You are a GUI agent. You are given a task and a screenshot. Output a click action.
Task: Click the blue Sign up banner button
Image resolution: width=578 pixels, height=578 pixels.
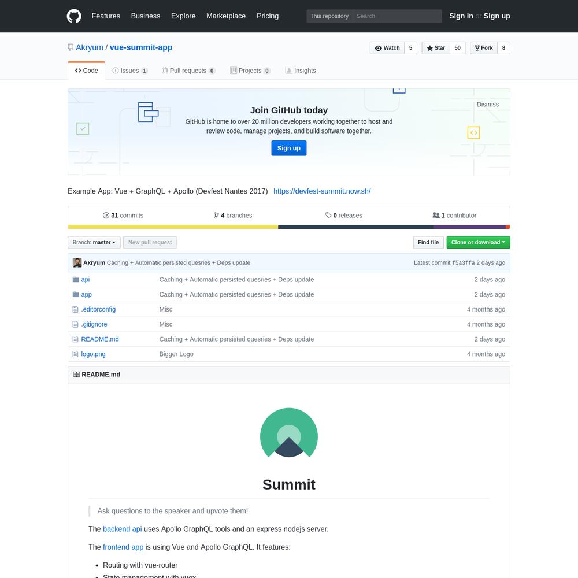pos(288,148)
